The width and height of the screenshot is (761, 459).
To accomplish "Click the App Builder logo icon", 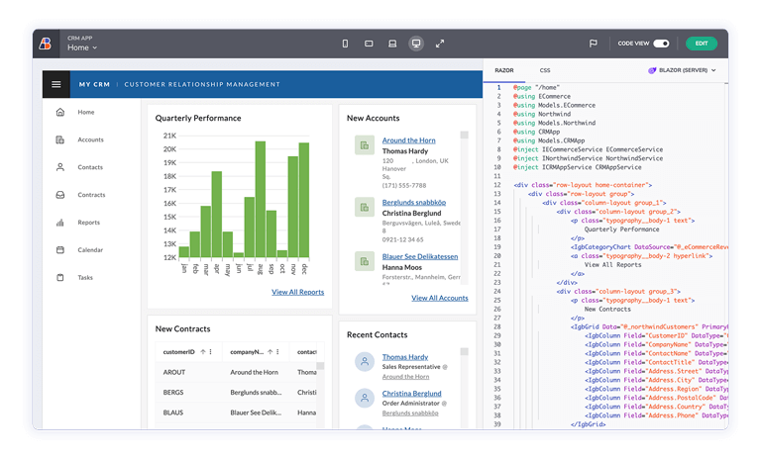I will [46, 43].
